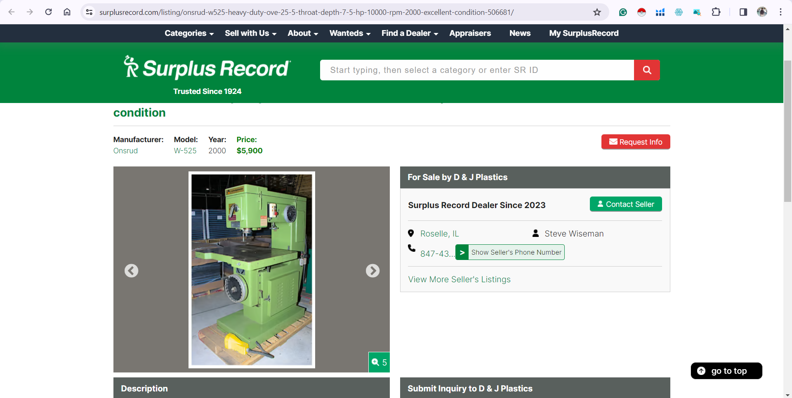Open the News page
This screenshot has height=398, width=792.
520,33
